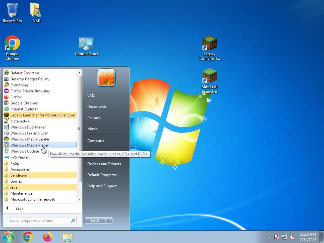Launch Windows Media Player
The image size is (324, 243).
click(40, 145)
